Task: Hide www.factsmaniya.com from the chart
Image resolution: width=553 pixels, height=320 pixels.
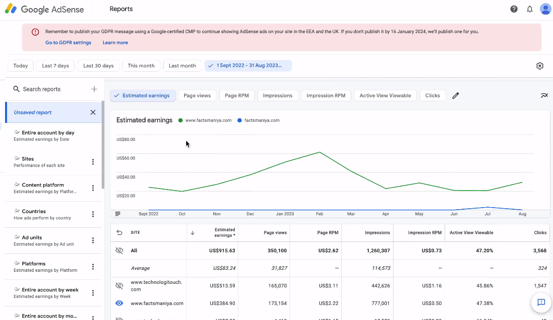Action: pos(119,303)
